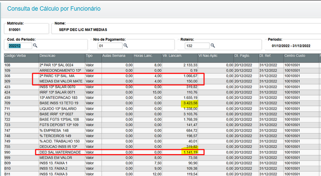Sort by Dt. Pagto. column header

(246, 58)
